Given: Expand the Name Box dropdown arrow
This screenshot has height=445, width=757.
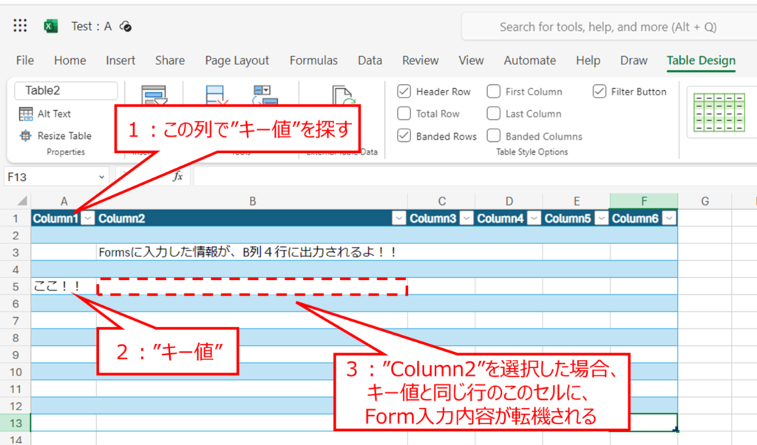Looking at the screenshot, I should coord(101,177).
